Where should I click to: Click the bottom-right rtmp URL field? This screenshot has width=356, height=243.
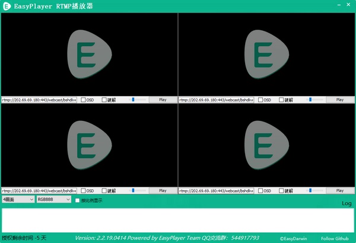pos(217,191)
